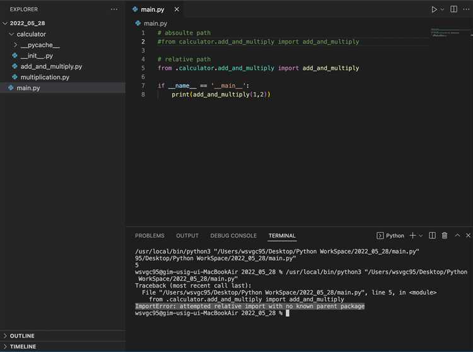Create a new terminal with plus icon
Image resolution: width=473 pixels, height=352 pixels.
pos(412,235)
